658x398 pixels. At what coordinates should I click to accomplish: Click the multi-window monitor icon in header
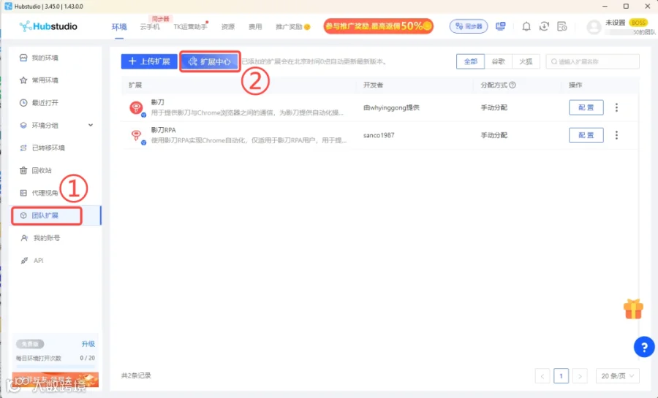point(500,26)
